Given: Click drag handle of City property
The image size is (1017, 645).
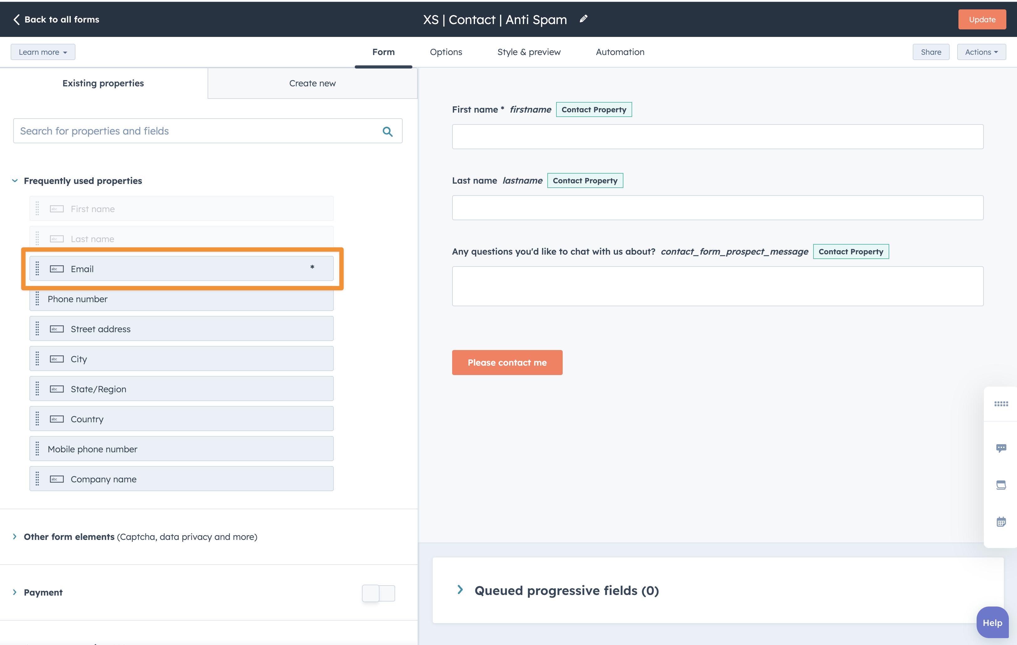Looking at the screenshot, I should [37, 358].
